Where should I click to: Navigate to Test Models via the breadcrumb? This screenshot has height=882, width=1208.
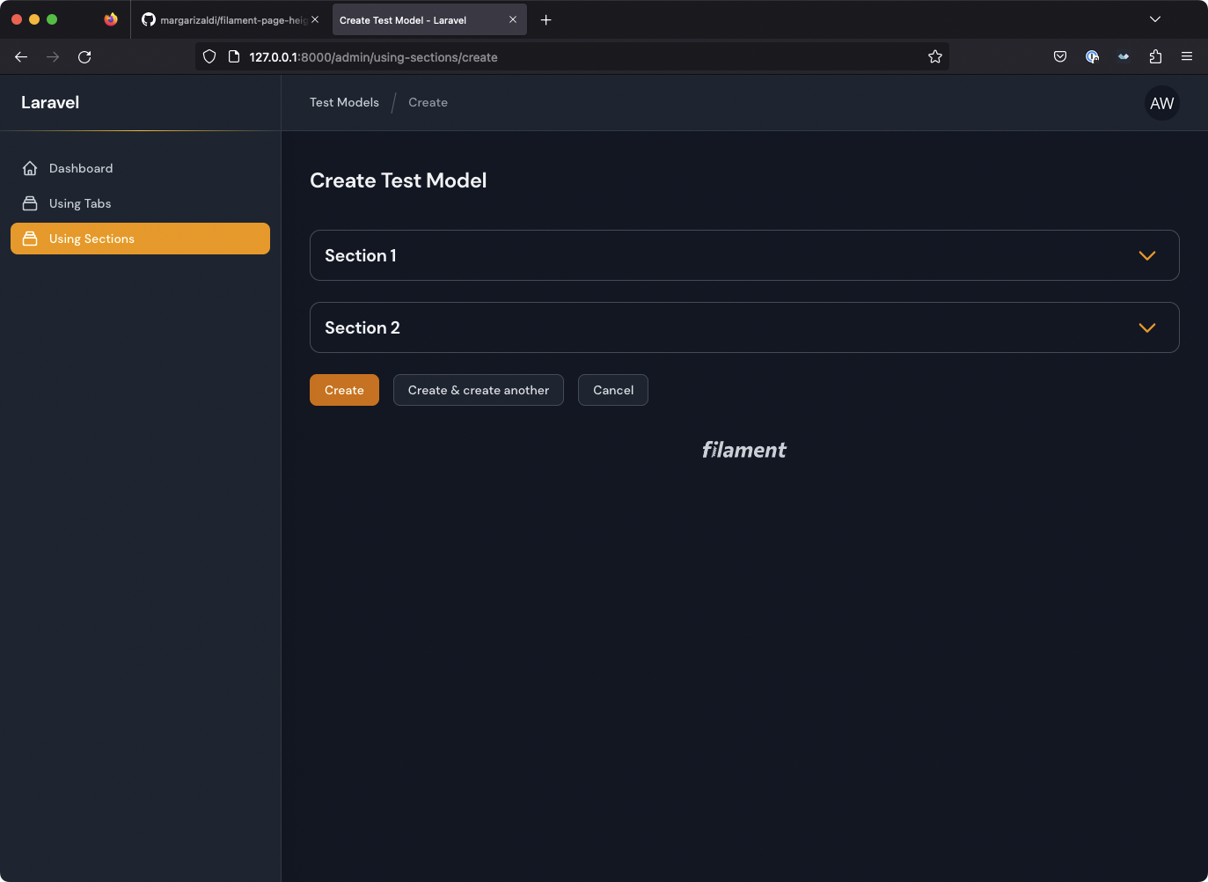[343, 102]
